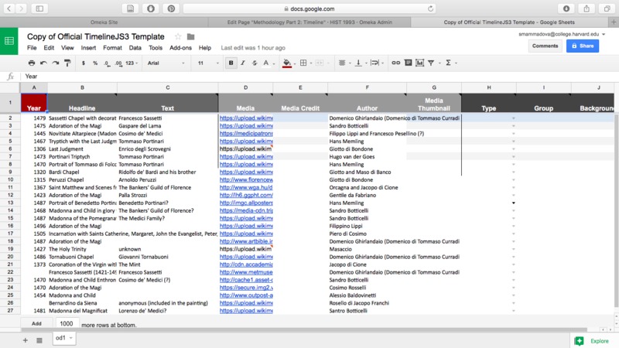The height and width of the screenshot is (348, 619).
Task: Insert a chart
Action: (x=419, y=63)
